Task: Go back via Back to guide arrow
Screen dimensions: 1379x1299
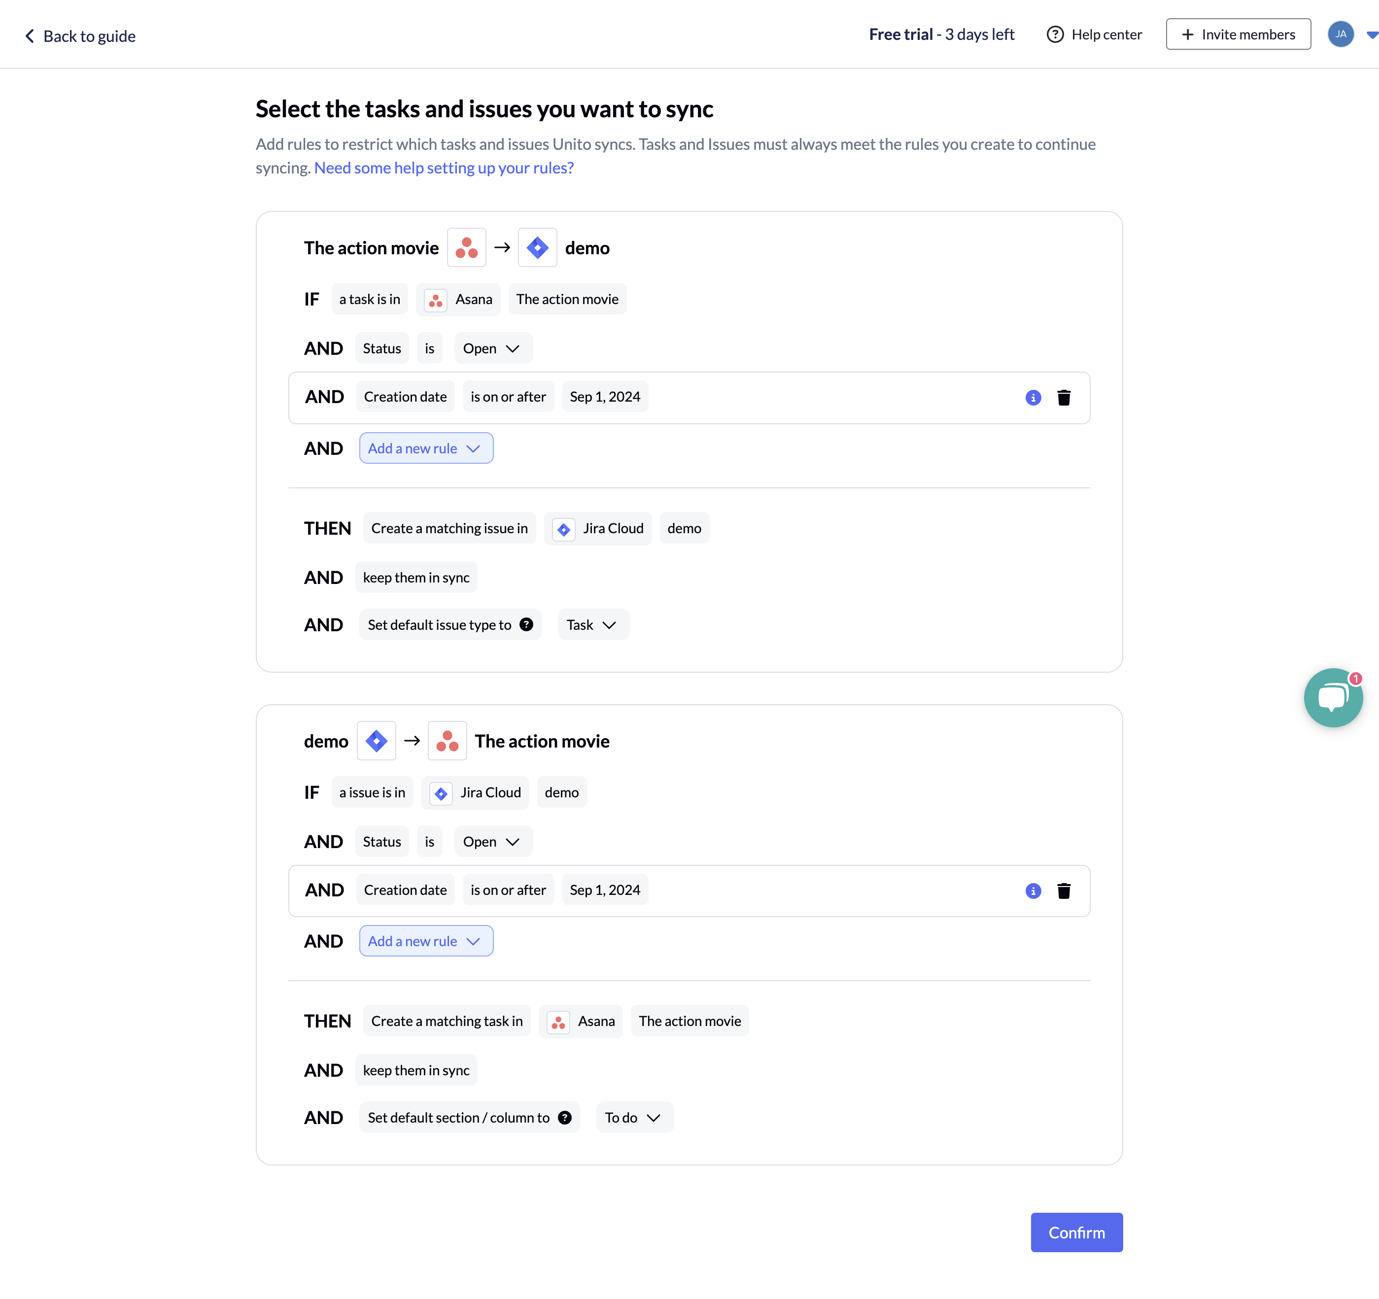Action: [x=30, y=36]
